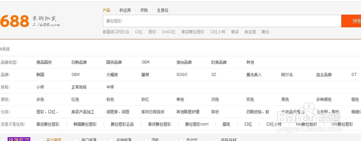Choose the 正常规格 size filter

[79, 87]
